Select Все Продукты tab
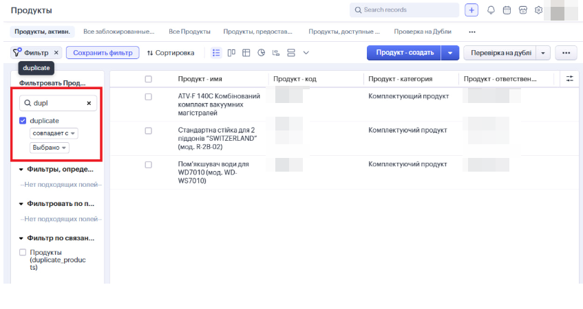This screenshot has width=583, height=309. pyautogui.click(x=189, y=32)
